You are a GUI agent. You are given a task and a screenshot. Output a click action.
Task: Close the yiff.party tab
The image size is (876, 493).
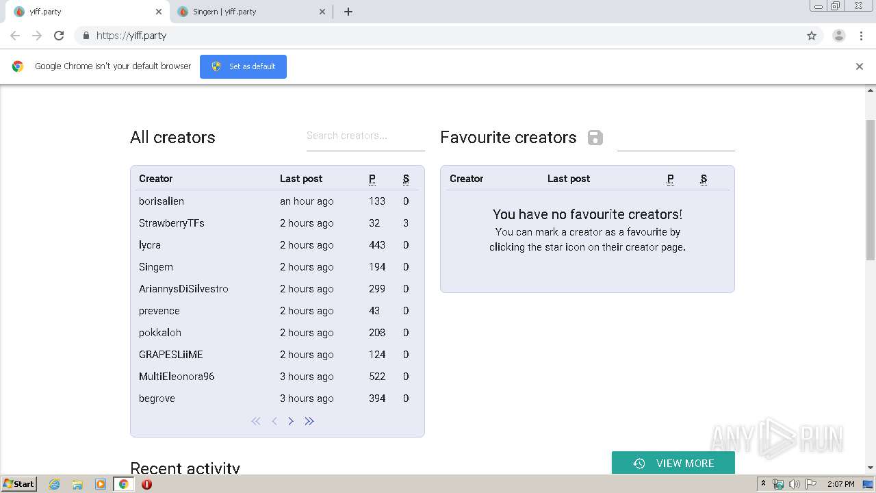159,12
